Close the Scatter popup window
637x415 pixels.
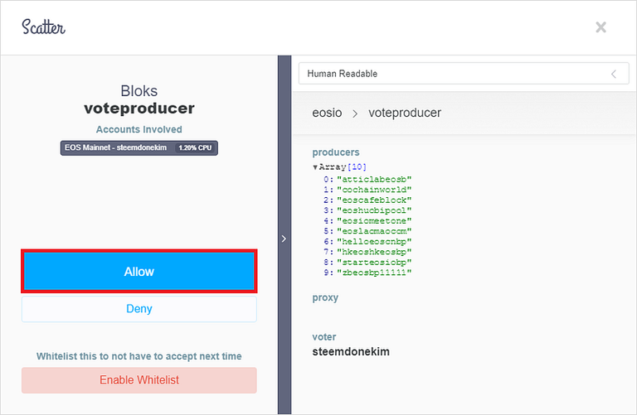[601, 27]
